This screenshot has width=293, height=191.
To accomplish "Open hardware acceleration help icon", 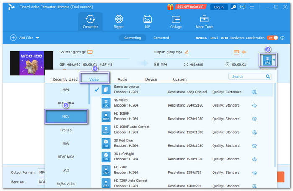I will (283, 38).
